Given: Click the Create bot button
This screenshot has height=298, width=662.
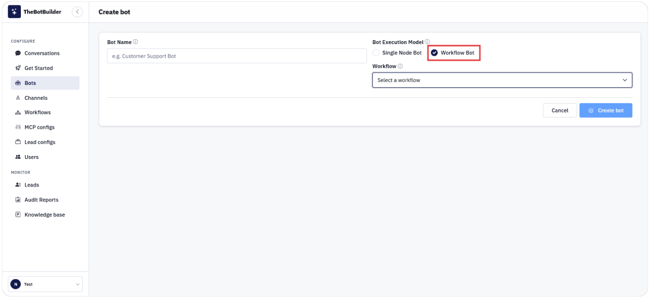Looking at the screenshot, I should (x=606, y=110).
